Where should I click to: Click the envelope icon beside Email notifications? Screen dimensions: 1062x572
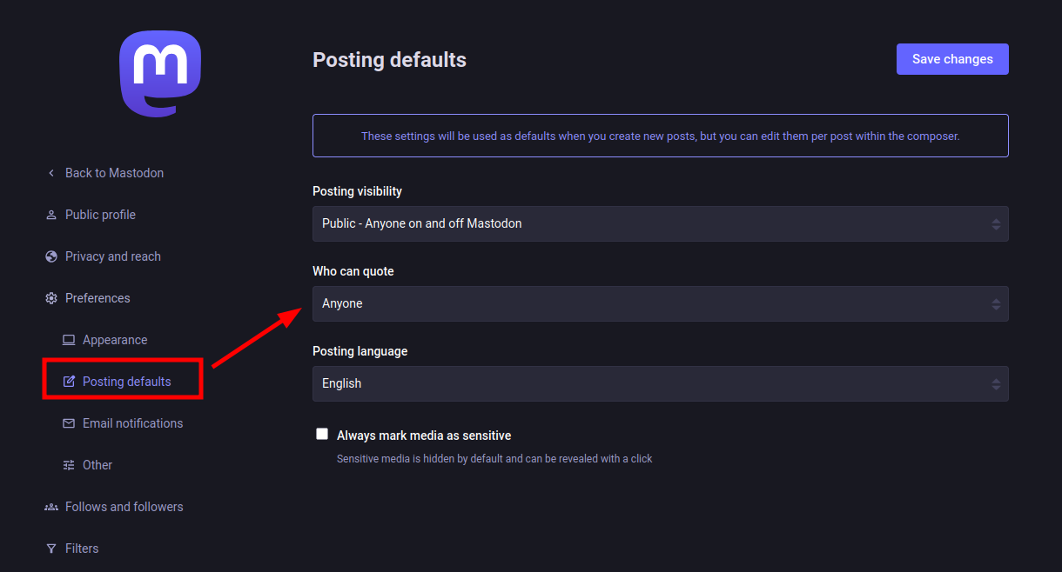coord(69,423)
